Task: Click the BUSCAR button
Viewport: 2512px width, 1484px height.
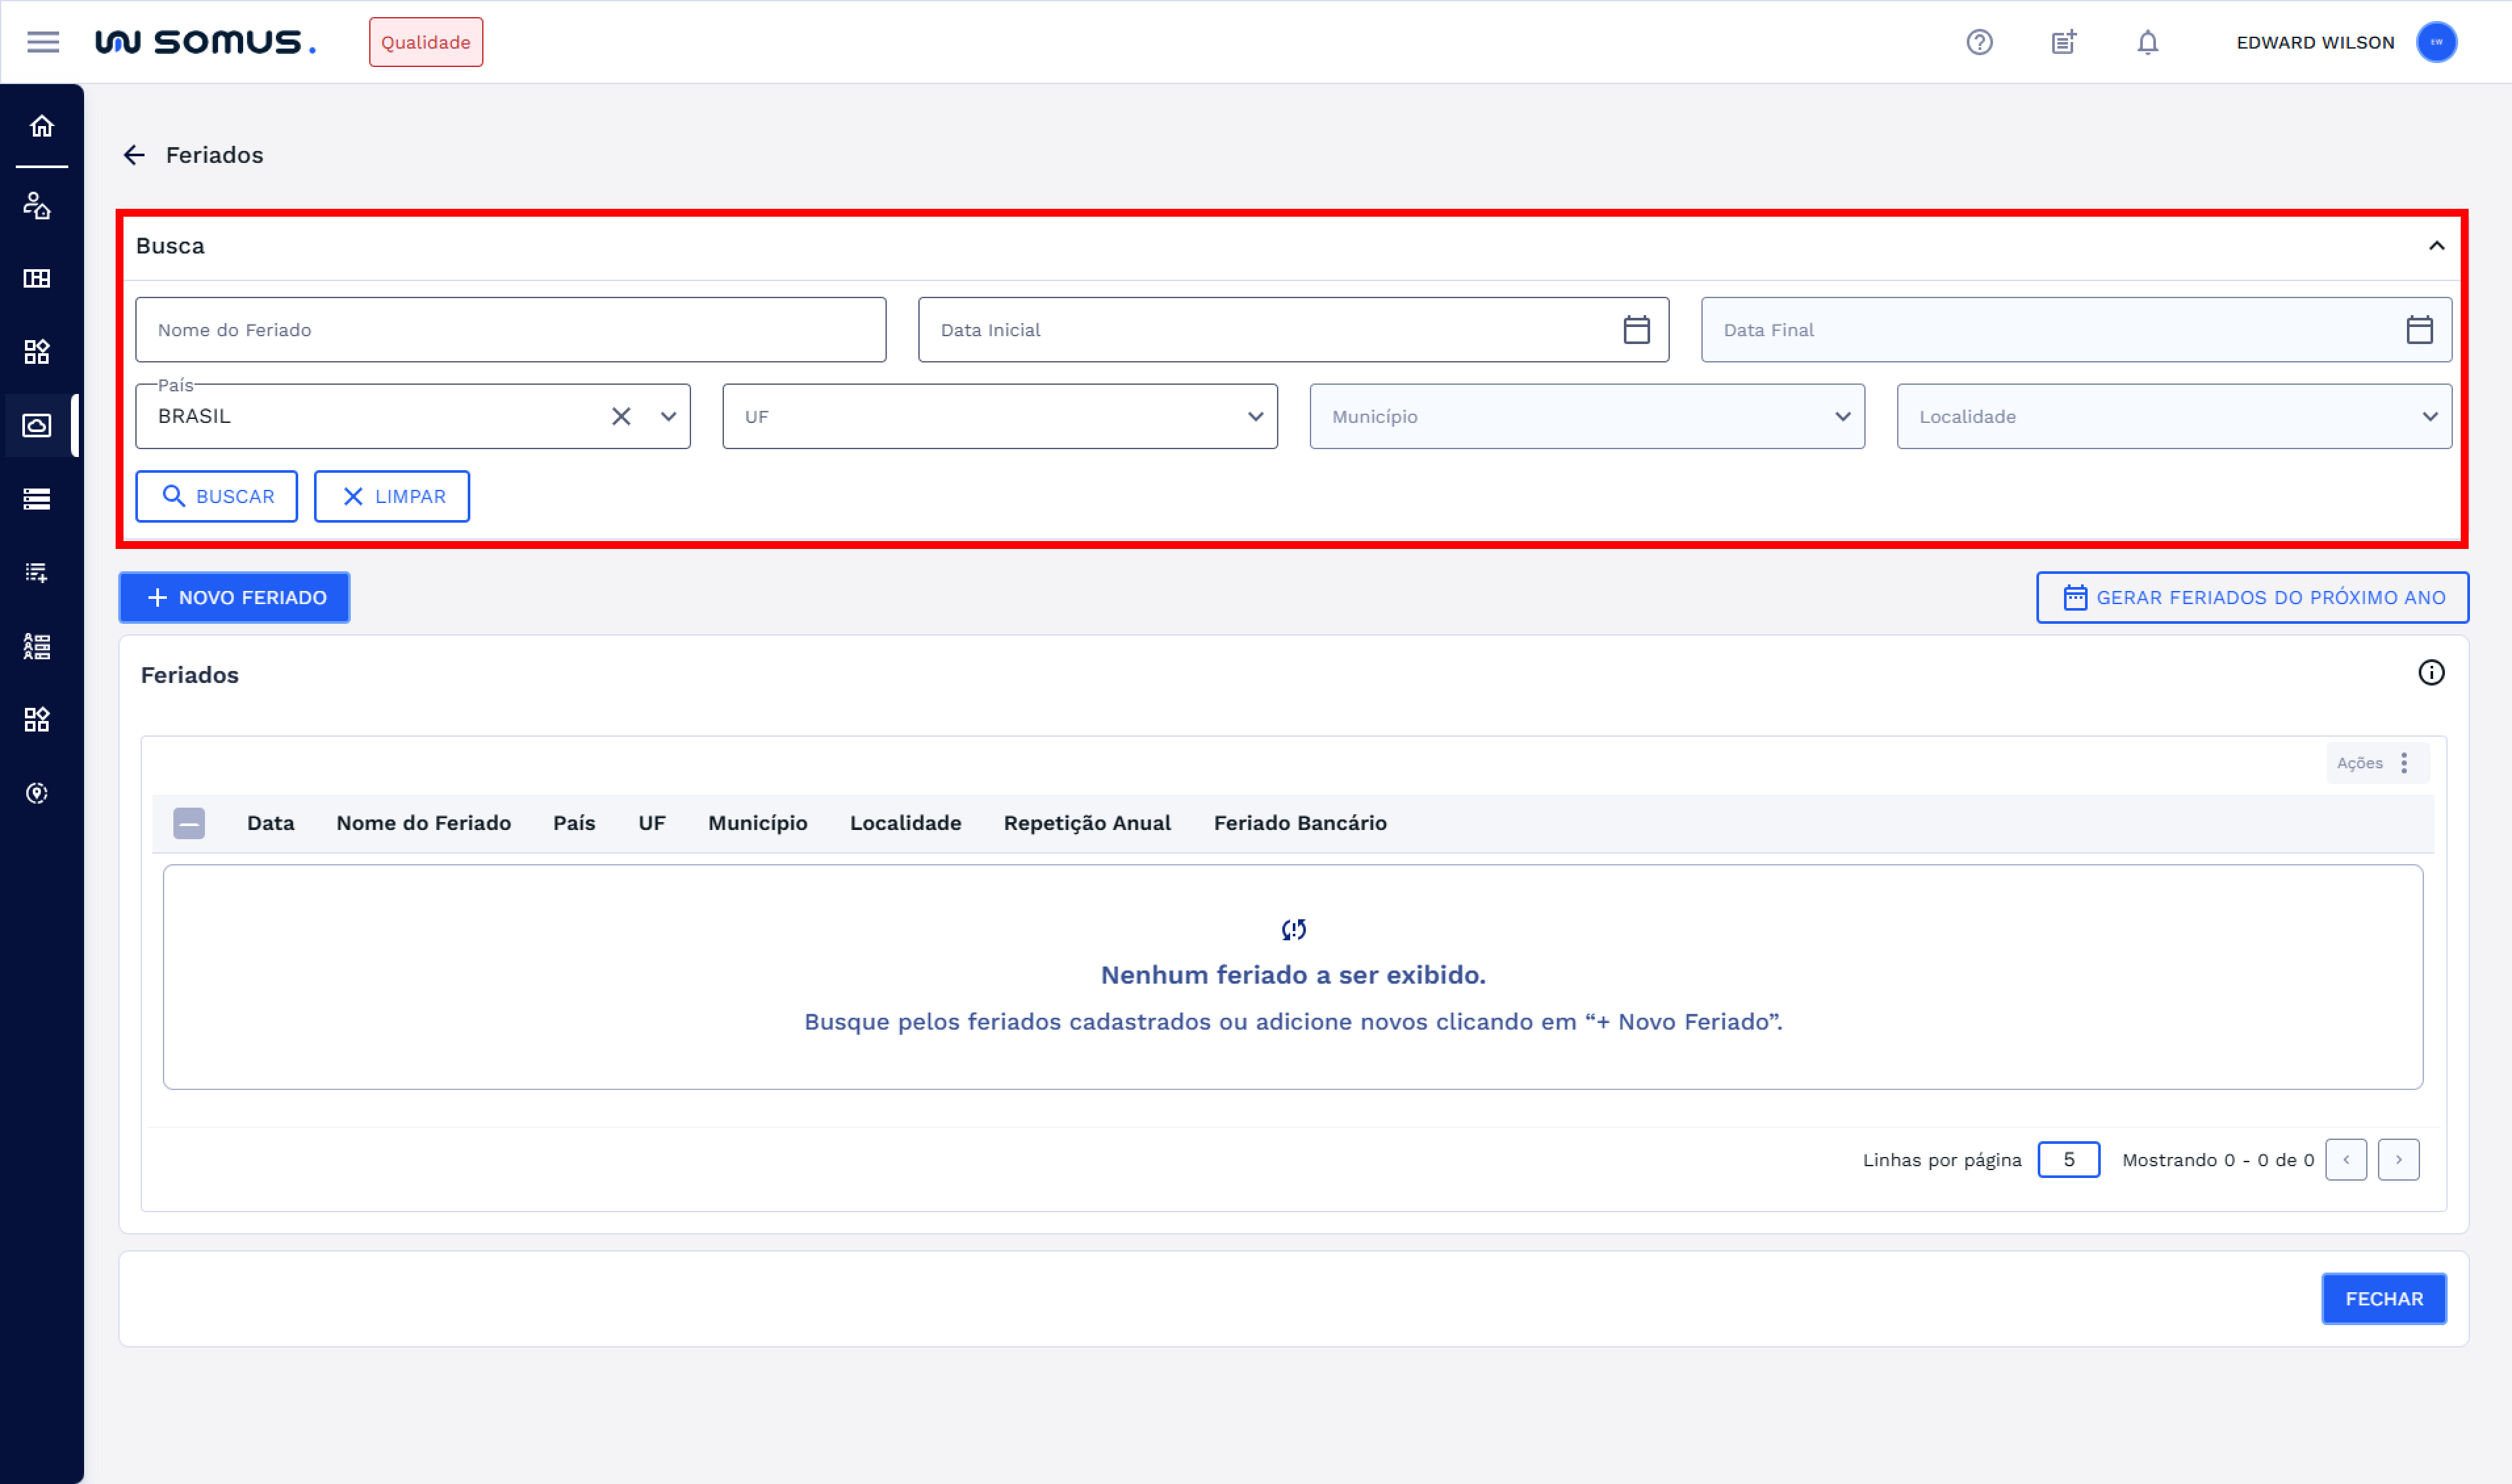Action: pos(217,496)
